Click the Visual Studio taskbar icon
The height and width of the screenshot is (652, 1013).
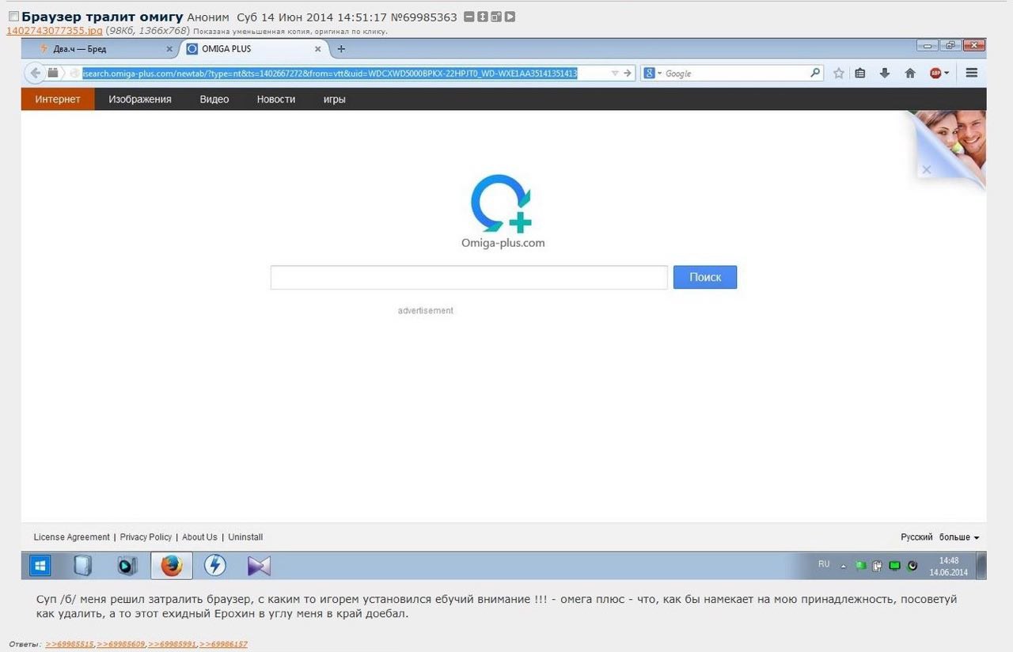(x=259, y=565)
